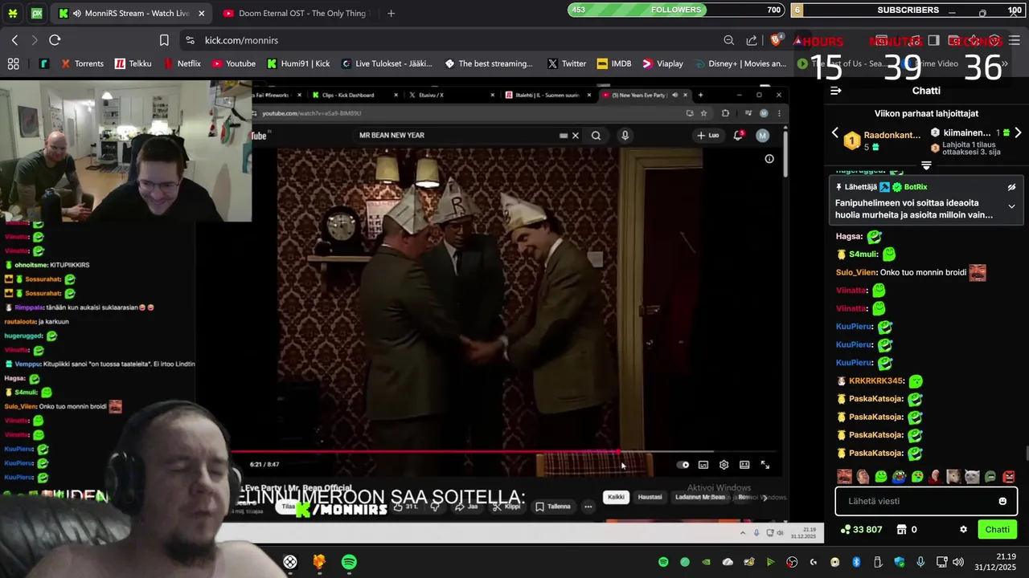Switch YouTube player to theater mode
1029x578 pixels.
pos(744,465)
